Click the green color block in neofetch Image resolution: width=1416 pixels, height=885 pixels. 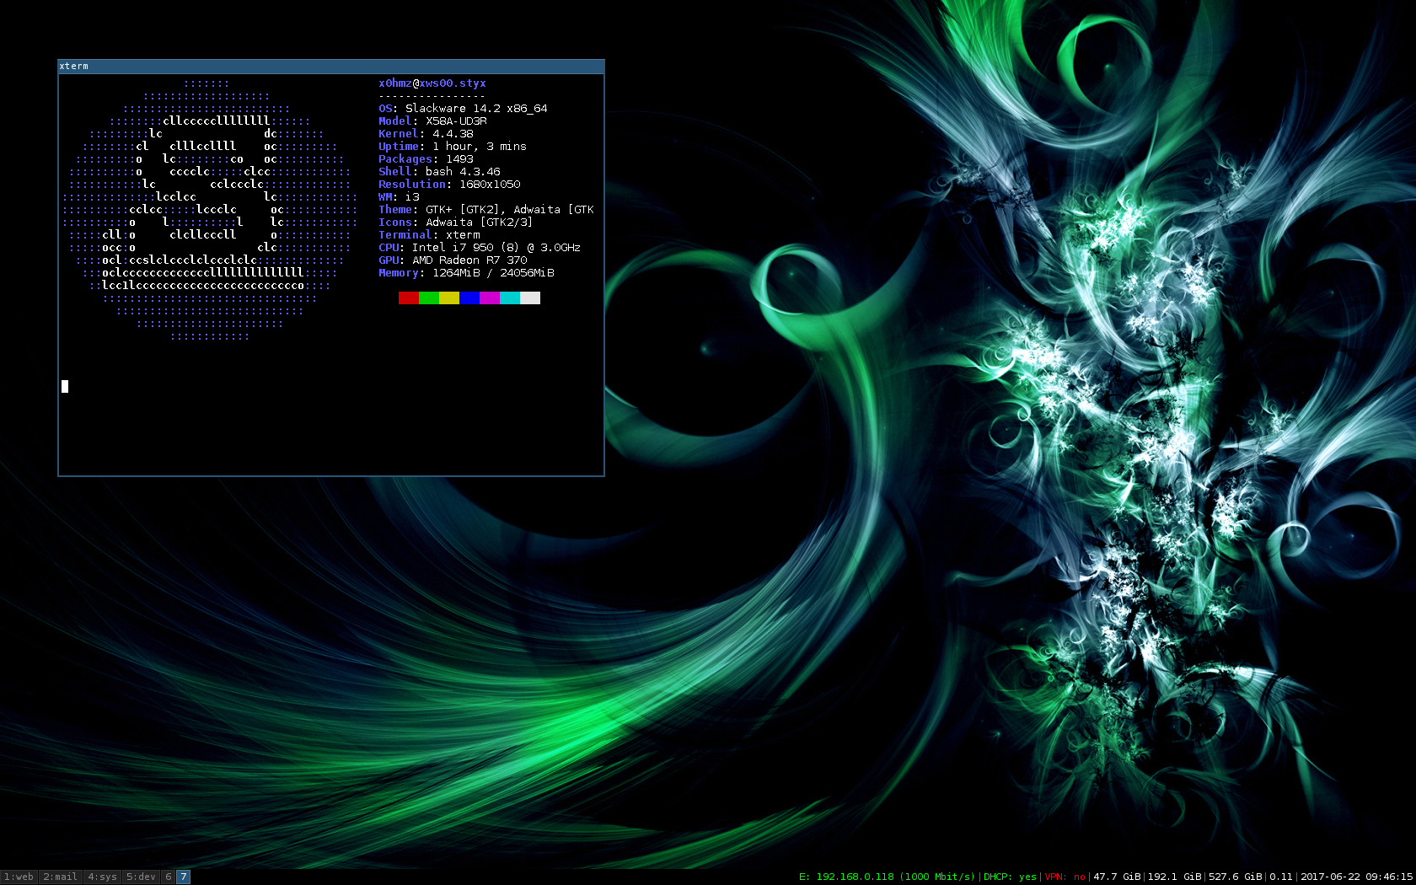click(x=429, y=298)
